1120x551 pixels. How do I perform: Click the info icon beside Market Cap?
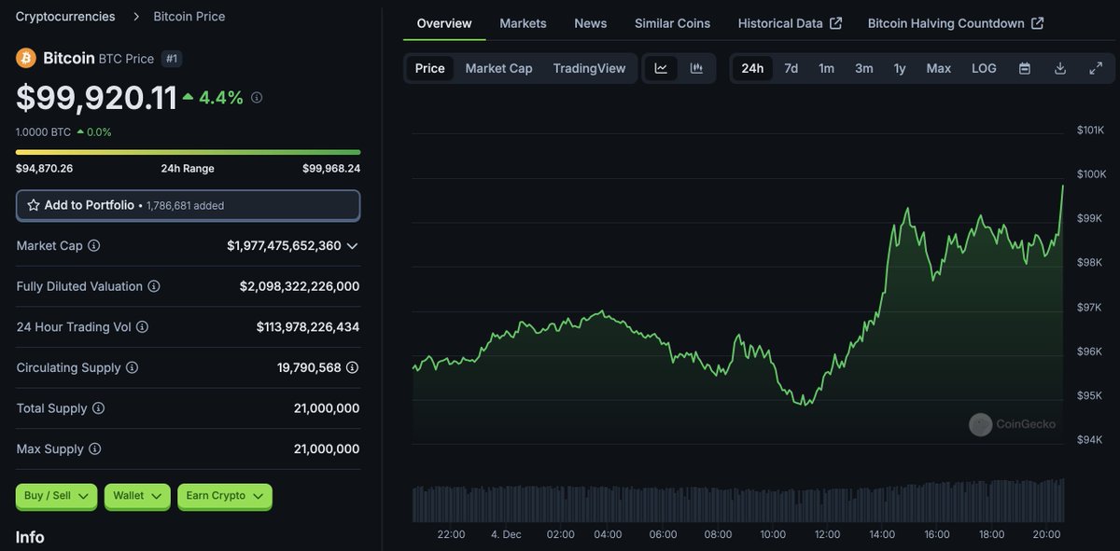point(93,245)
